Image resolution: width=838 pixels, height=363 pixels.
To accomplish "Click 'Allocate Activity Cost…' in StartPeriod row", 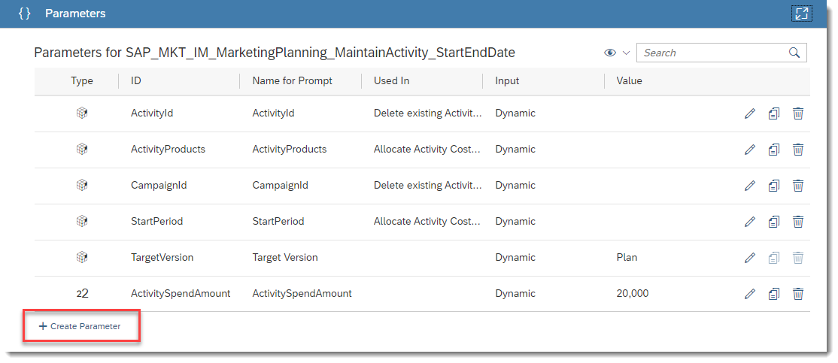I will tap(427, 221).
